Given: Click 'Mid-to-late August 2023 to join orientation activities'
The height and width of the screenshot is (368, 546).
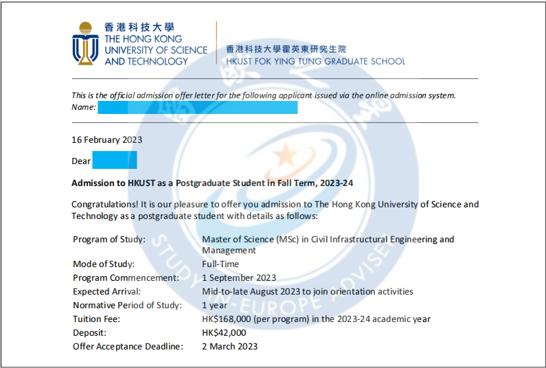Looking at the screenshot, I should click(x=308, y=291).
